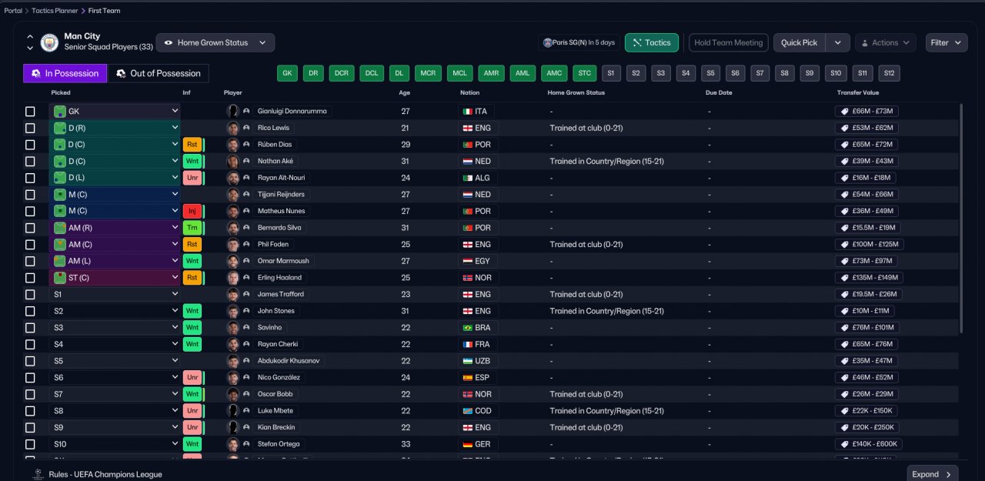The height and width of the screenshot is (481, 985).
Task: Click Rst status icon beside Rúben Dias
Action: [x=192, y=145]
